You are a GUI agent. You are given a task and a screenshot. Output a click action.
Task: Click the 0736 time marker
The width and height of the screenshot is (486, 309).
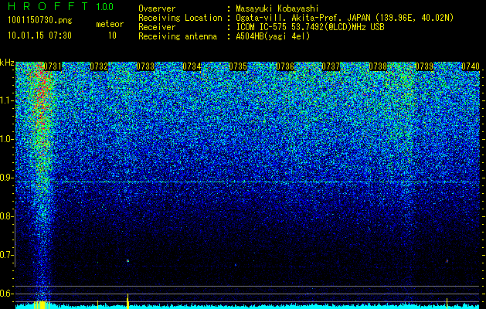(x=285, y=66)
